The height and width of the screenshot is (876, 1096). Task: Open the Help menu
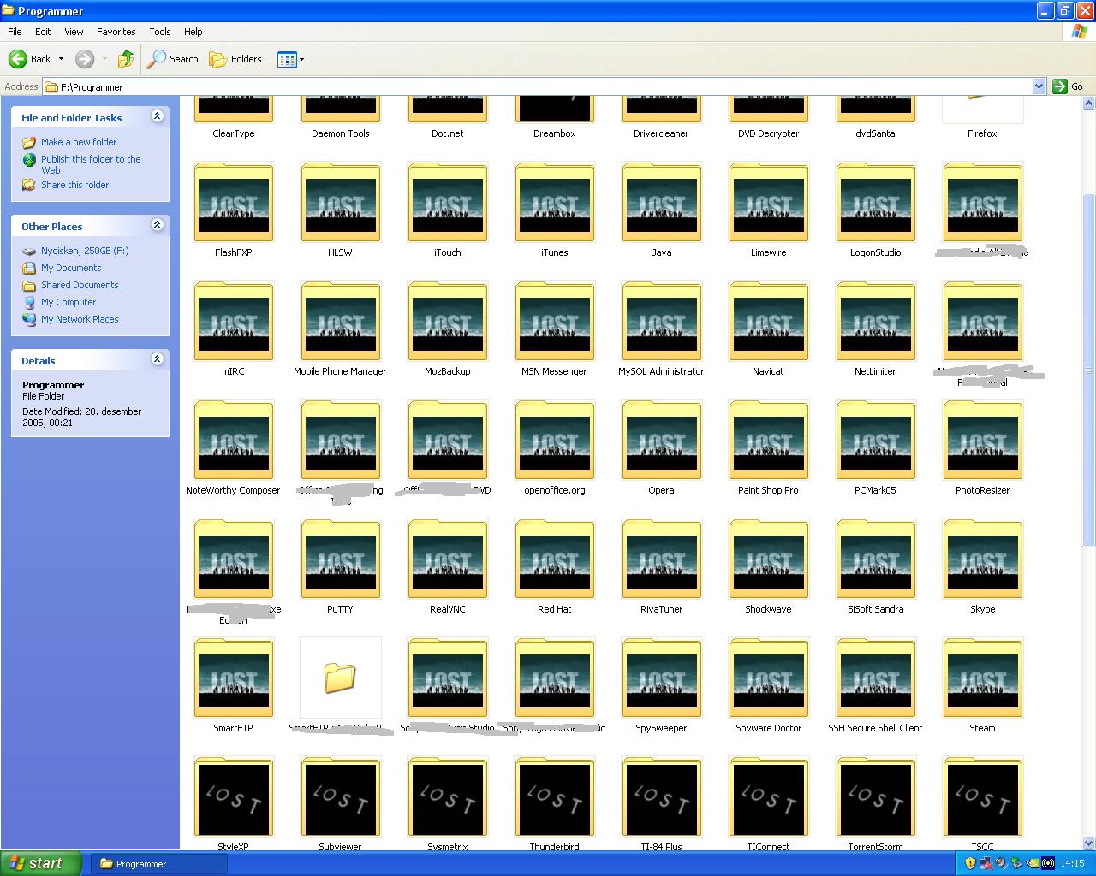pos(194,32)
